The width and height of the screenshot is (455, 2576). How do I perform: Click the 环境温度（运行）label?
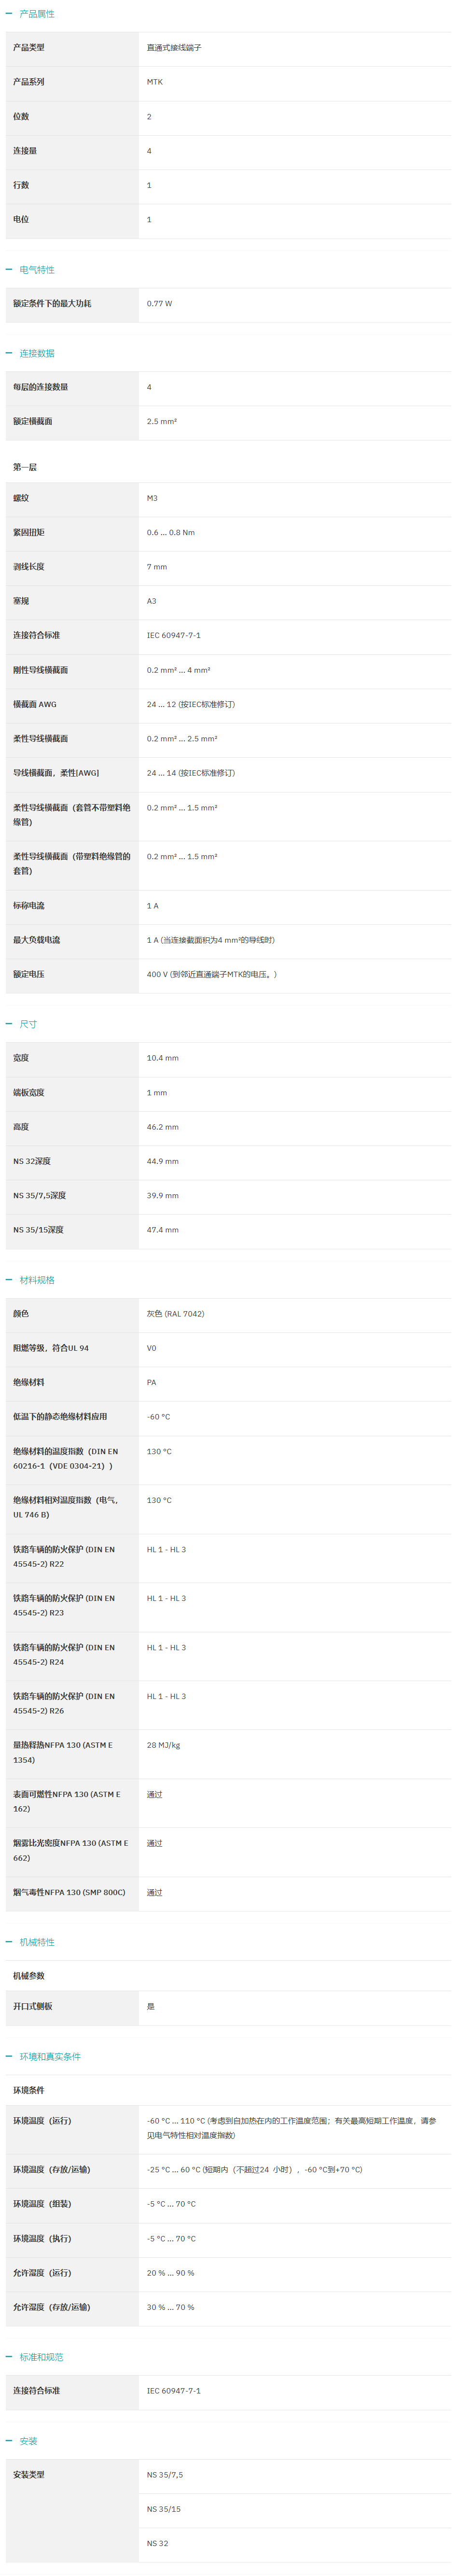[x=42, y=2121]
